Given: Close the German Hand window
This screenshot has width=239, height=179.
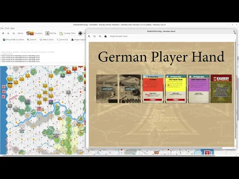Looking at the screenshot, I should pos(234,31).
